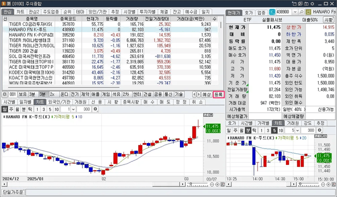
Task: Click the help question mark icon in title bar
Action: click(8, 3)
